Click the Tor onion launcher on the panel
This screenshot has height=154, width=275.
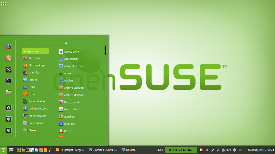(50, 150)
